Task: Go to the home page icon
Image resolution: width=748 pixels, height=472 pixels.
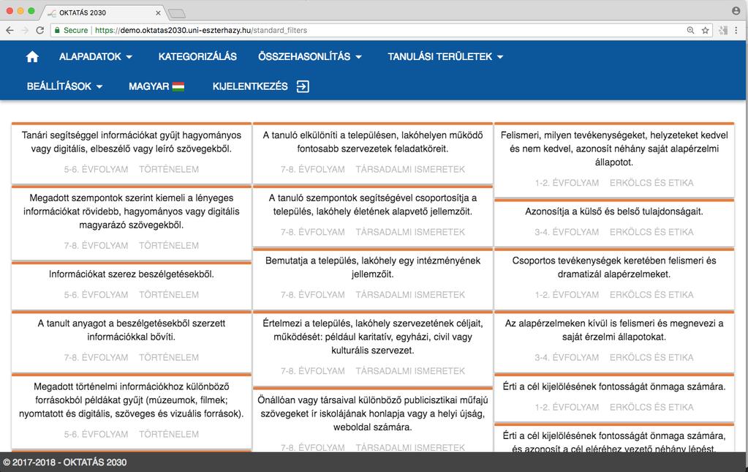Action: [32, 57]
